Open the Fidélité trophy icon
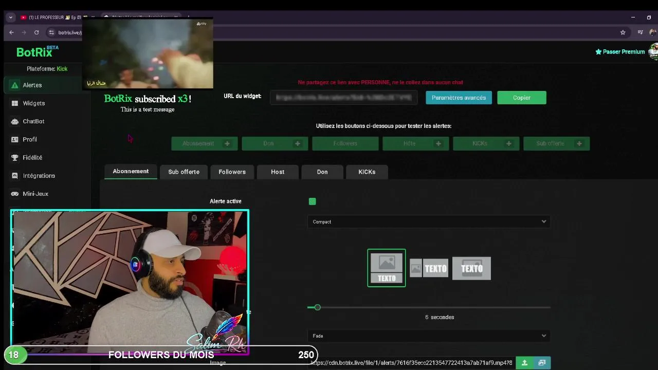This screenshot has width=658, height=370. 15,158
